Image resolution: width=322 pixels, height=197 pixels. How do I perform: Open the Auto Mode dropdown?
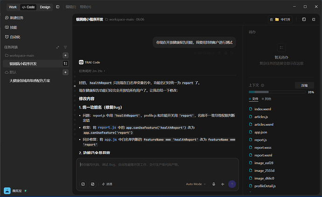[x=196, y=184]
